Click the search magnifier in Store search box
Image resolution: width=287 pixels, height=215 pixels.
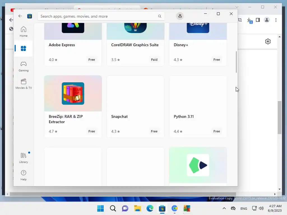pyautogui.click(x=159, y=16)
